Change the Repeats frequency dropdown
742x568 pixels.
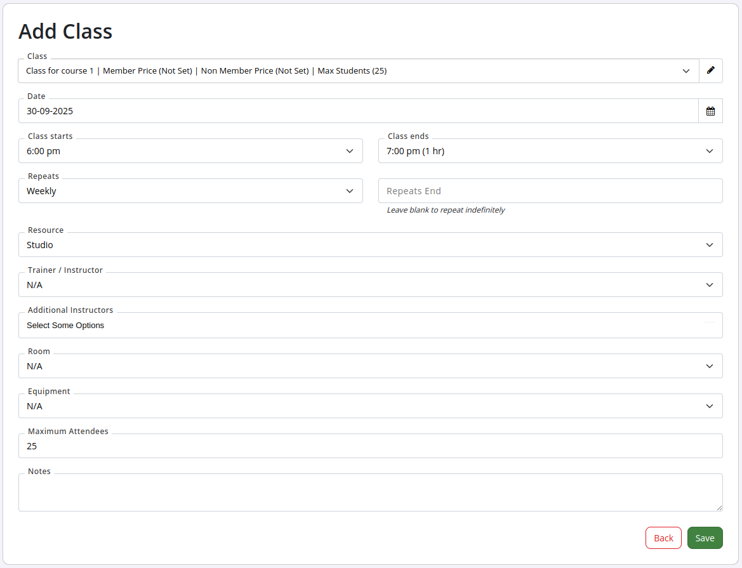pyautogui.click(x=190, y=191)
